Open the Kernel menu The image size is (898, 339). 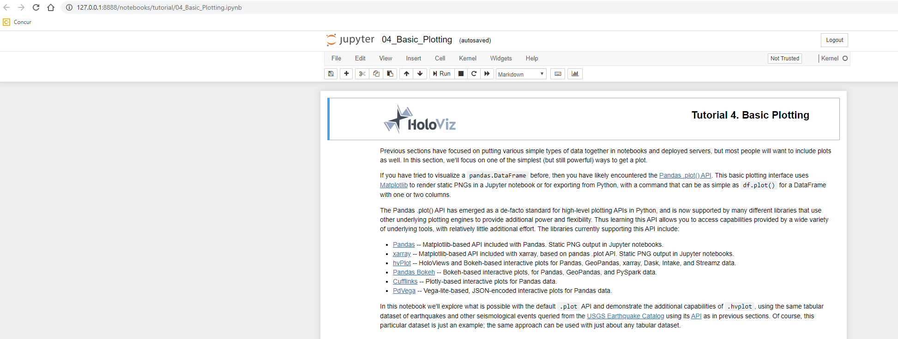point(468,59)
